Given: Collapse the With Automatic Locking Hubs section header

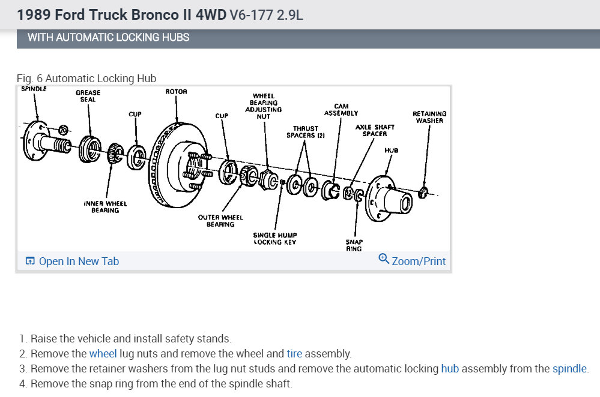Looking at the screenshot, I should (x=308, y=37).
